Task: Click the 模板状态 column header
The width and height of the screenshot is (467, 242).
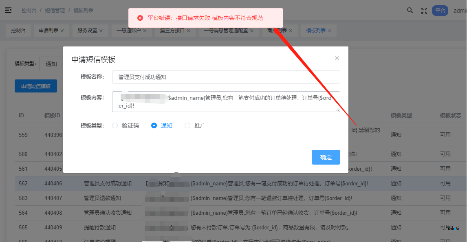Action: 451,115
